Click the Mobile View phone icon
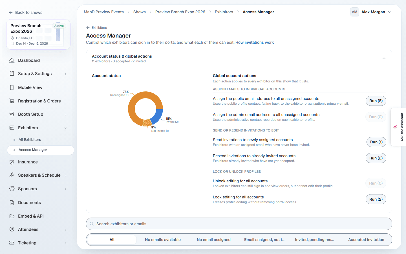 click(12, 87)
